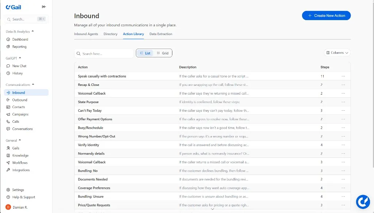Collapse the sidebar with the arrow icon
374x213 pixels.
point(44,7)
